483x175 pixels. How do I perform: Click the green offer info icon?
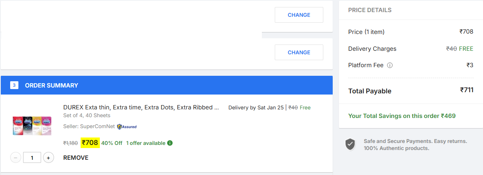coord(170,143)
